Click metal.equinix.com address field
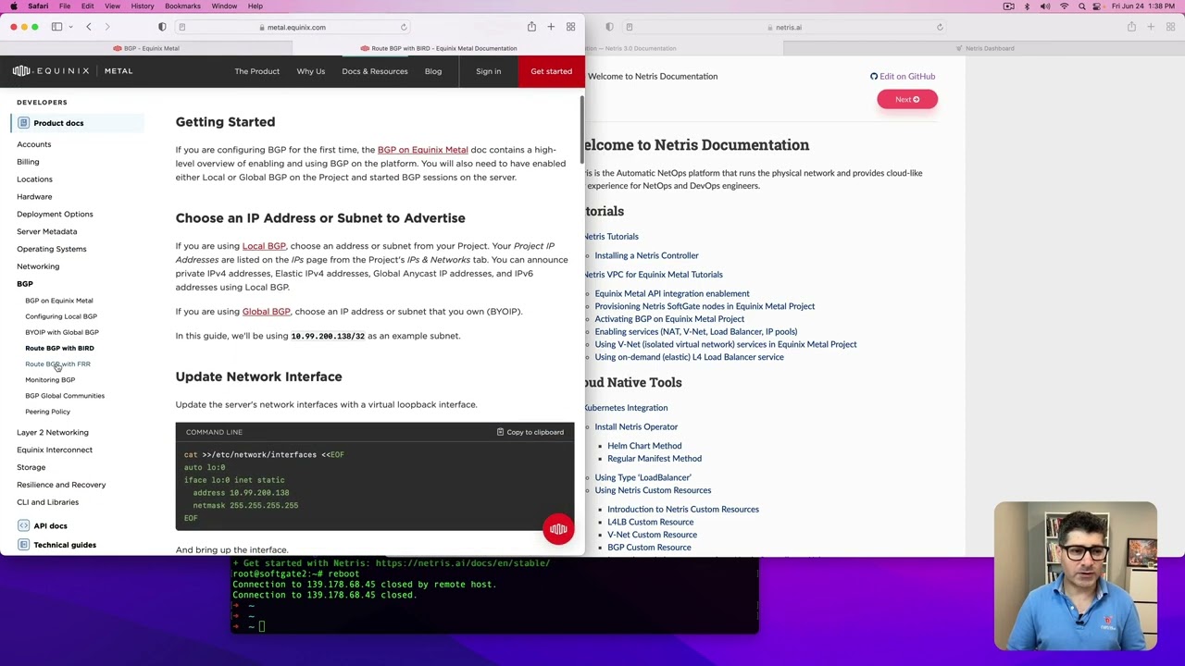Screen dimensions: 1185x666 click(x=293, y=27)
